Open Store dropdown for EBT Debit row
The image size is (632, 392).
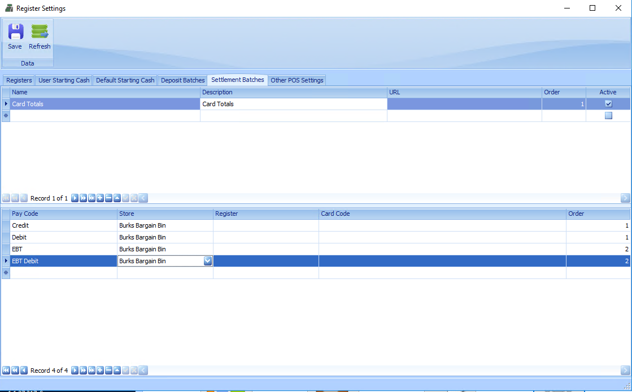(x=207, y=261)
